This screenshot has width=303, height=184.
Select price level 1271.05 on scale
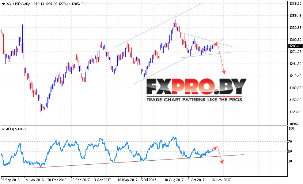(295, 51)
